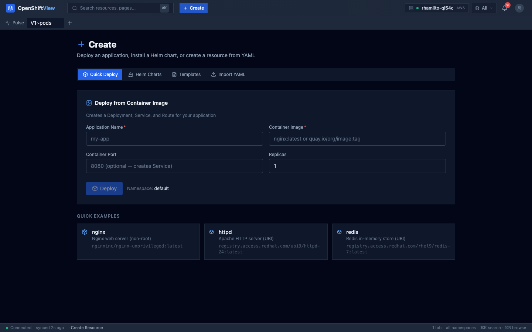
Task: Add a new tab with plus icon
Action: tap(70, 23)
